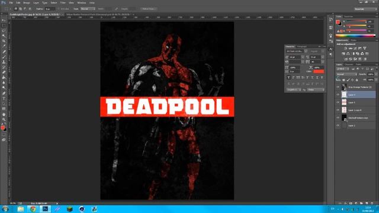Open text color swatch in Character panel
379x213 pixels.
coord(319,72)
